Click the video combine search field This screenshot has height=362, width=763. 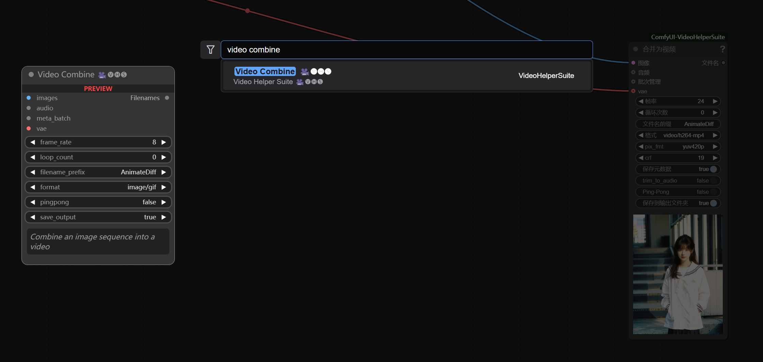[406, 50]
